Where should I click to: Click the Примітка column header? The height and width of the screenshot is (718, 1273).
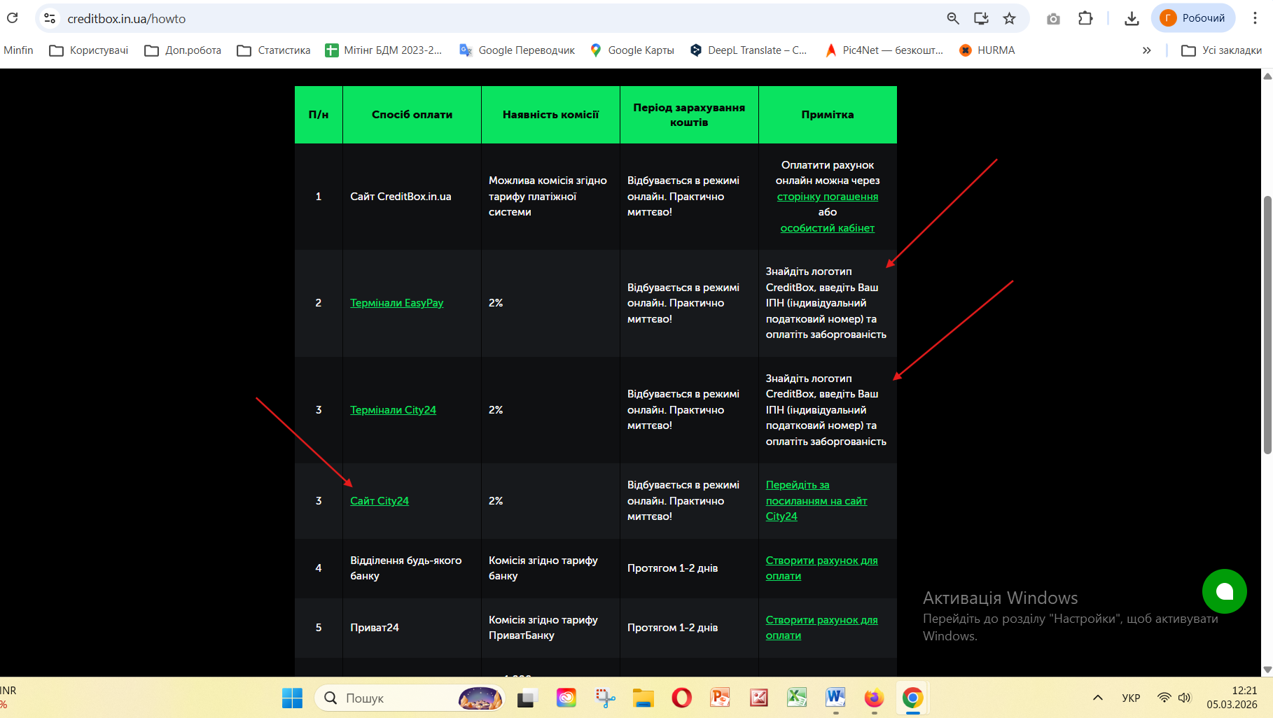[x=828, y=115]
